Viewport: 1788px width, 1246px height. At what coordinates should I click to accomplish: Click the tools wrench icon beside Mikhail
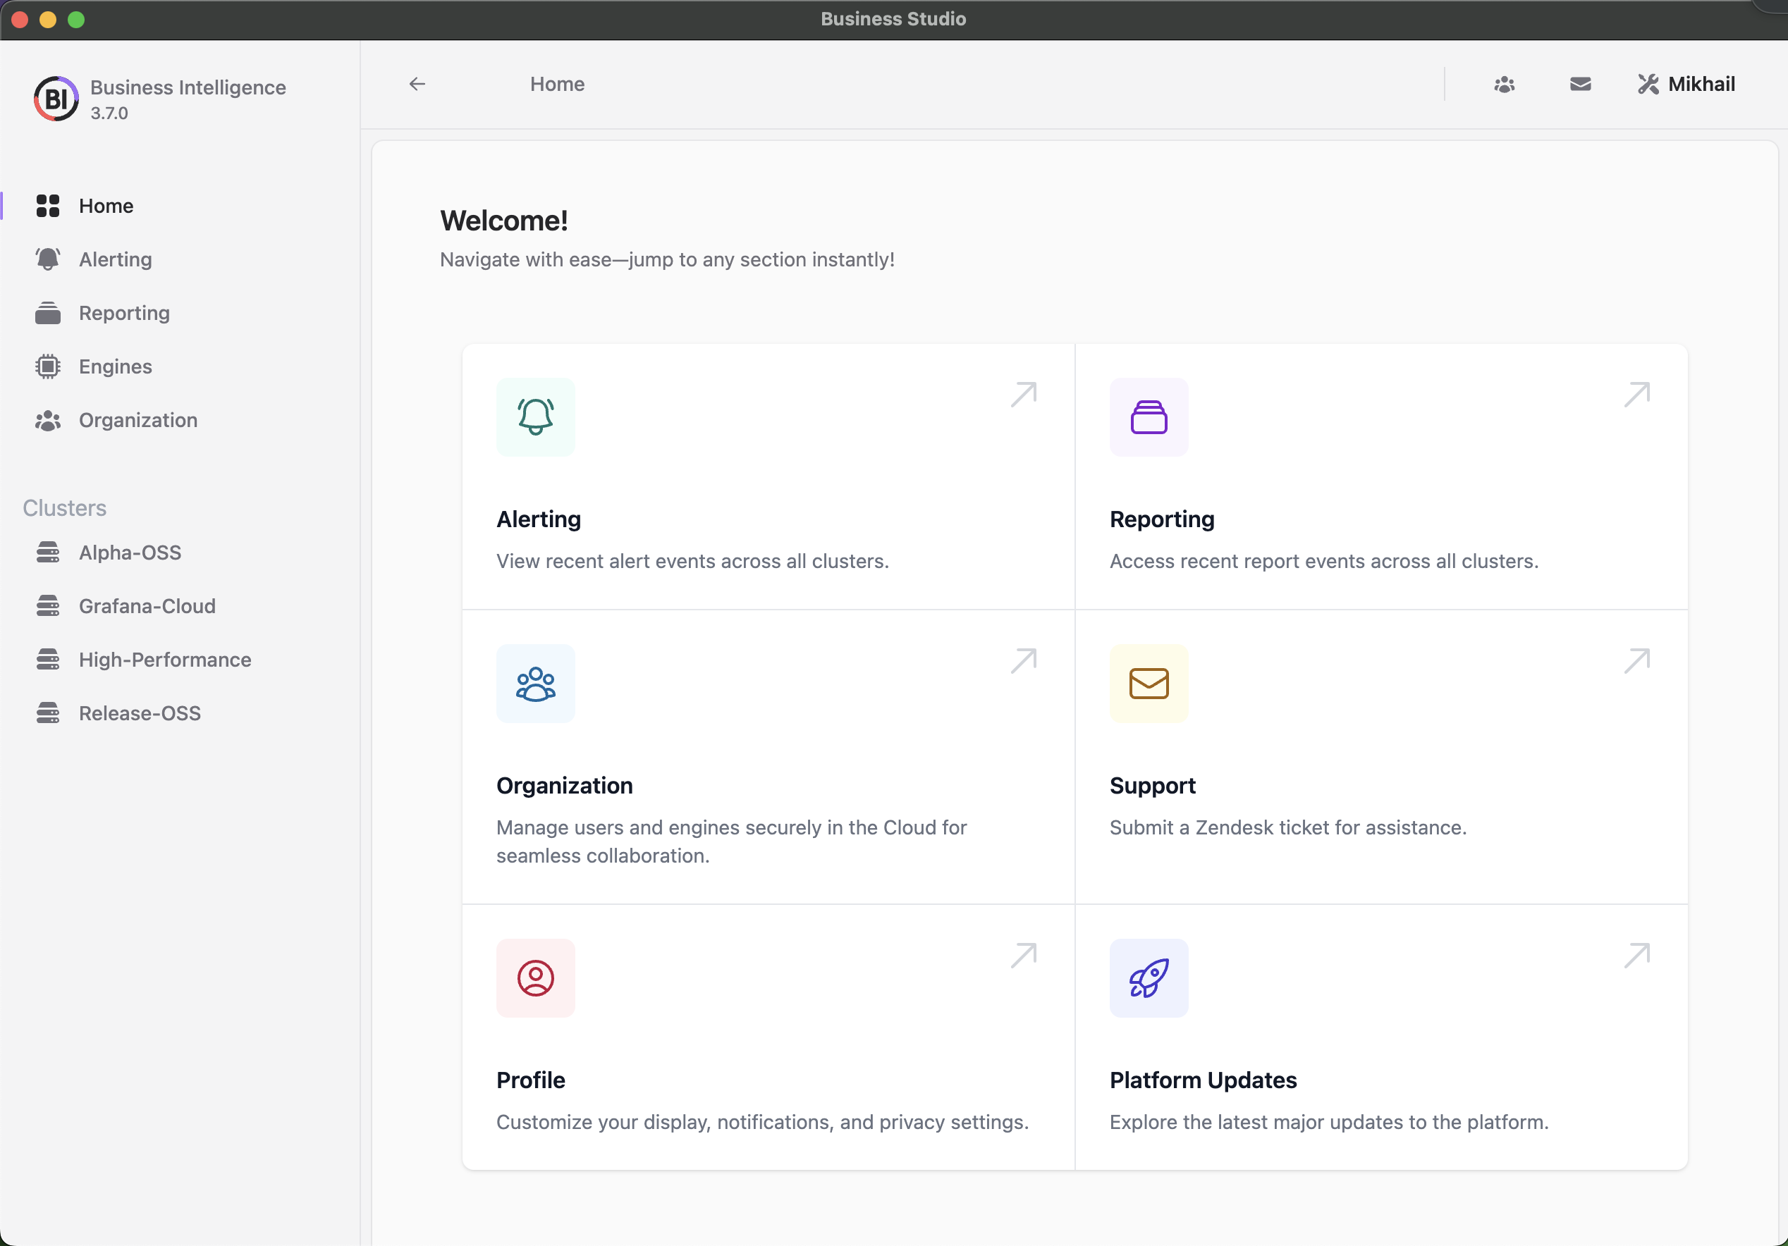pyautogui.click(x=1648, y=84)
